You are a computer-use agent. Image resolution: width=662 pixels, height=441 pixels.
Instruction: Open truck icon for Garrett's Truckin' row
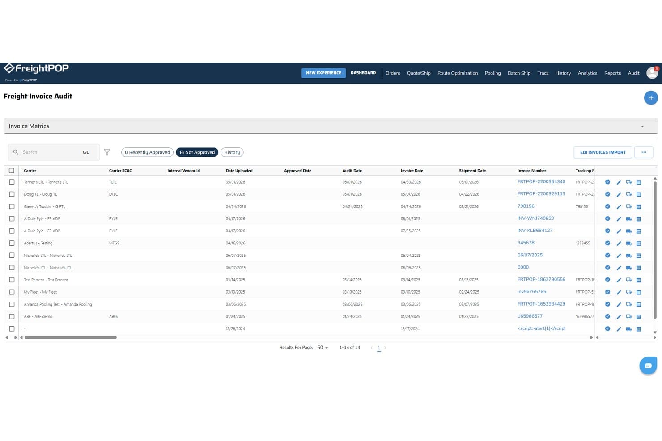pos(628,206)
